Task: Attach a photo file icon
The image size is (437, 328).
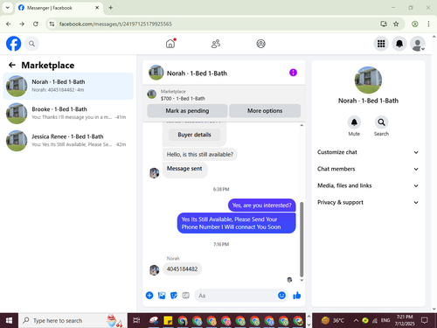Action: [162, 296]
